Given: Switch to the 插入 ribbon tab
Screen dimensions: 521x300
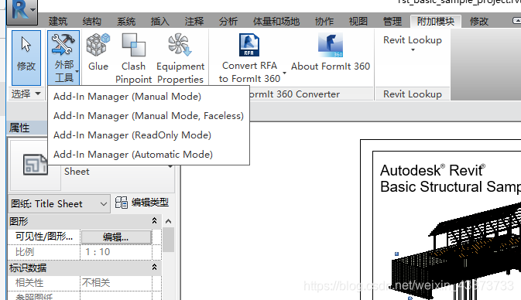Looking at the screenshot, I should pyautogui.click(x=159, y=22).
